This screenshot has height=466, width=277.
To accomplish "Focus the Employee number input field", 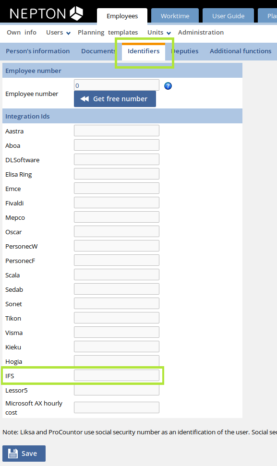I will 116,84.
